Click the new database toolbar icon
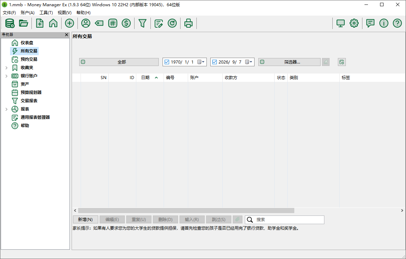This screenshot has height=259, width=406. pos(10,23)
